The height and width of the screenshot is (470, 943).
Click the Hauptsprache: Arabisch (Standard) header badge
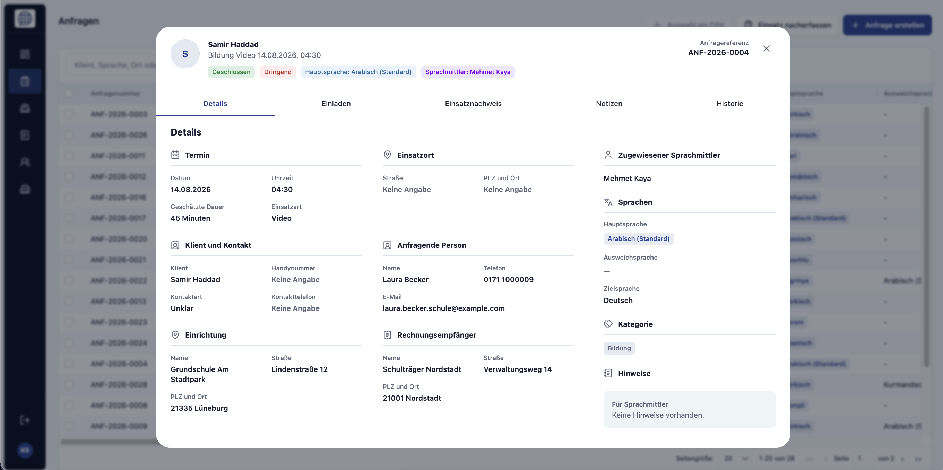(358, 72)
